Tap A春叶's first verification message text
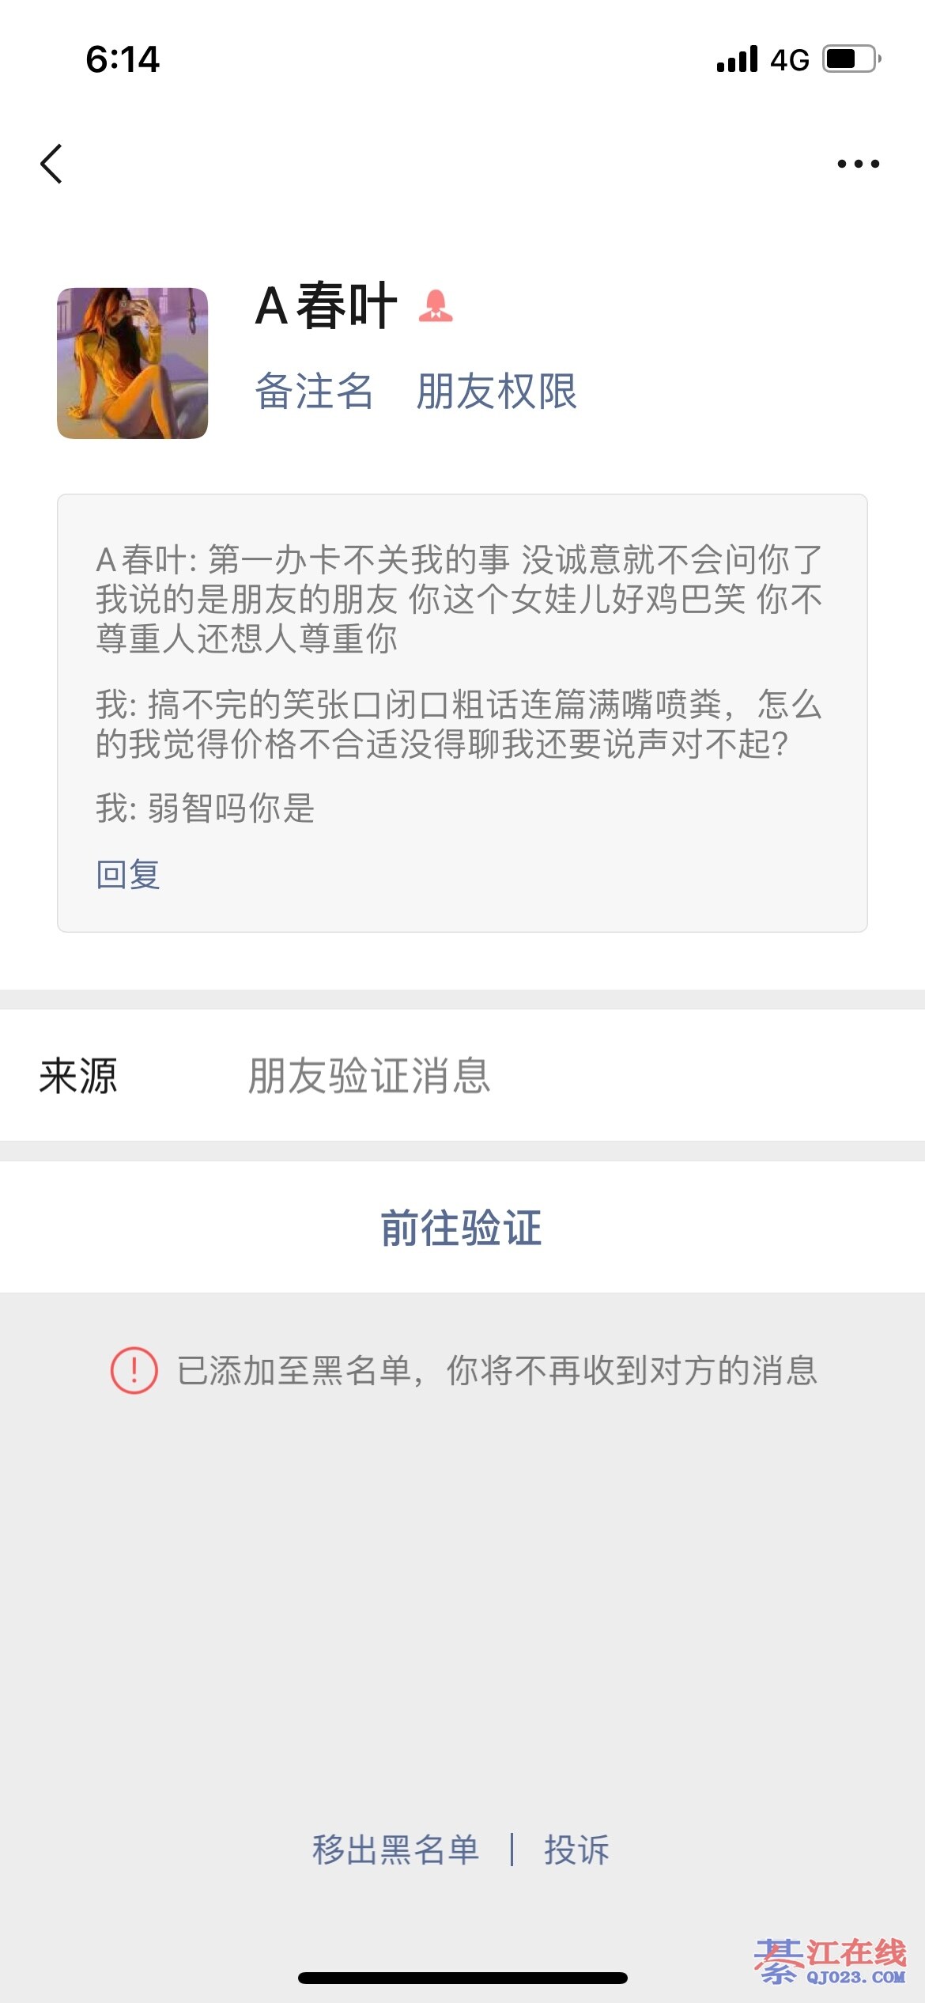The width and height of the screenshot is (925, 2003). coord(459,599)
